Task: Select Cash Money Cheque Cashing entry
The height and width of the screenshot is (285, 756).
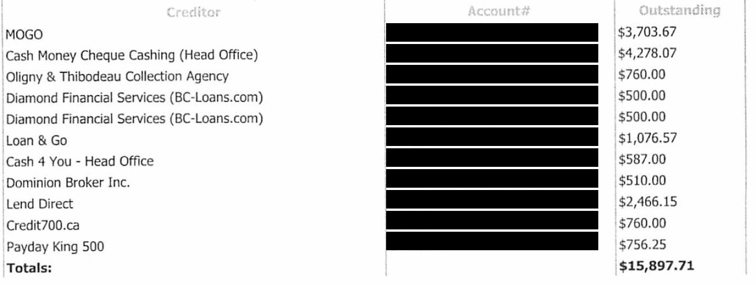Action: [131, 56]
